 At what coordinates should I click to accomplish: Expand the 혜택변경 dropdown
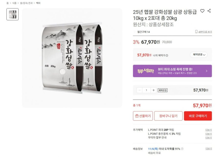pyautogui.click(x=199, y=55)
